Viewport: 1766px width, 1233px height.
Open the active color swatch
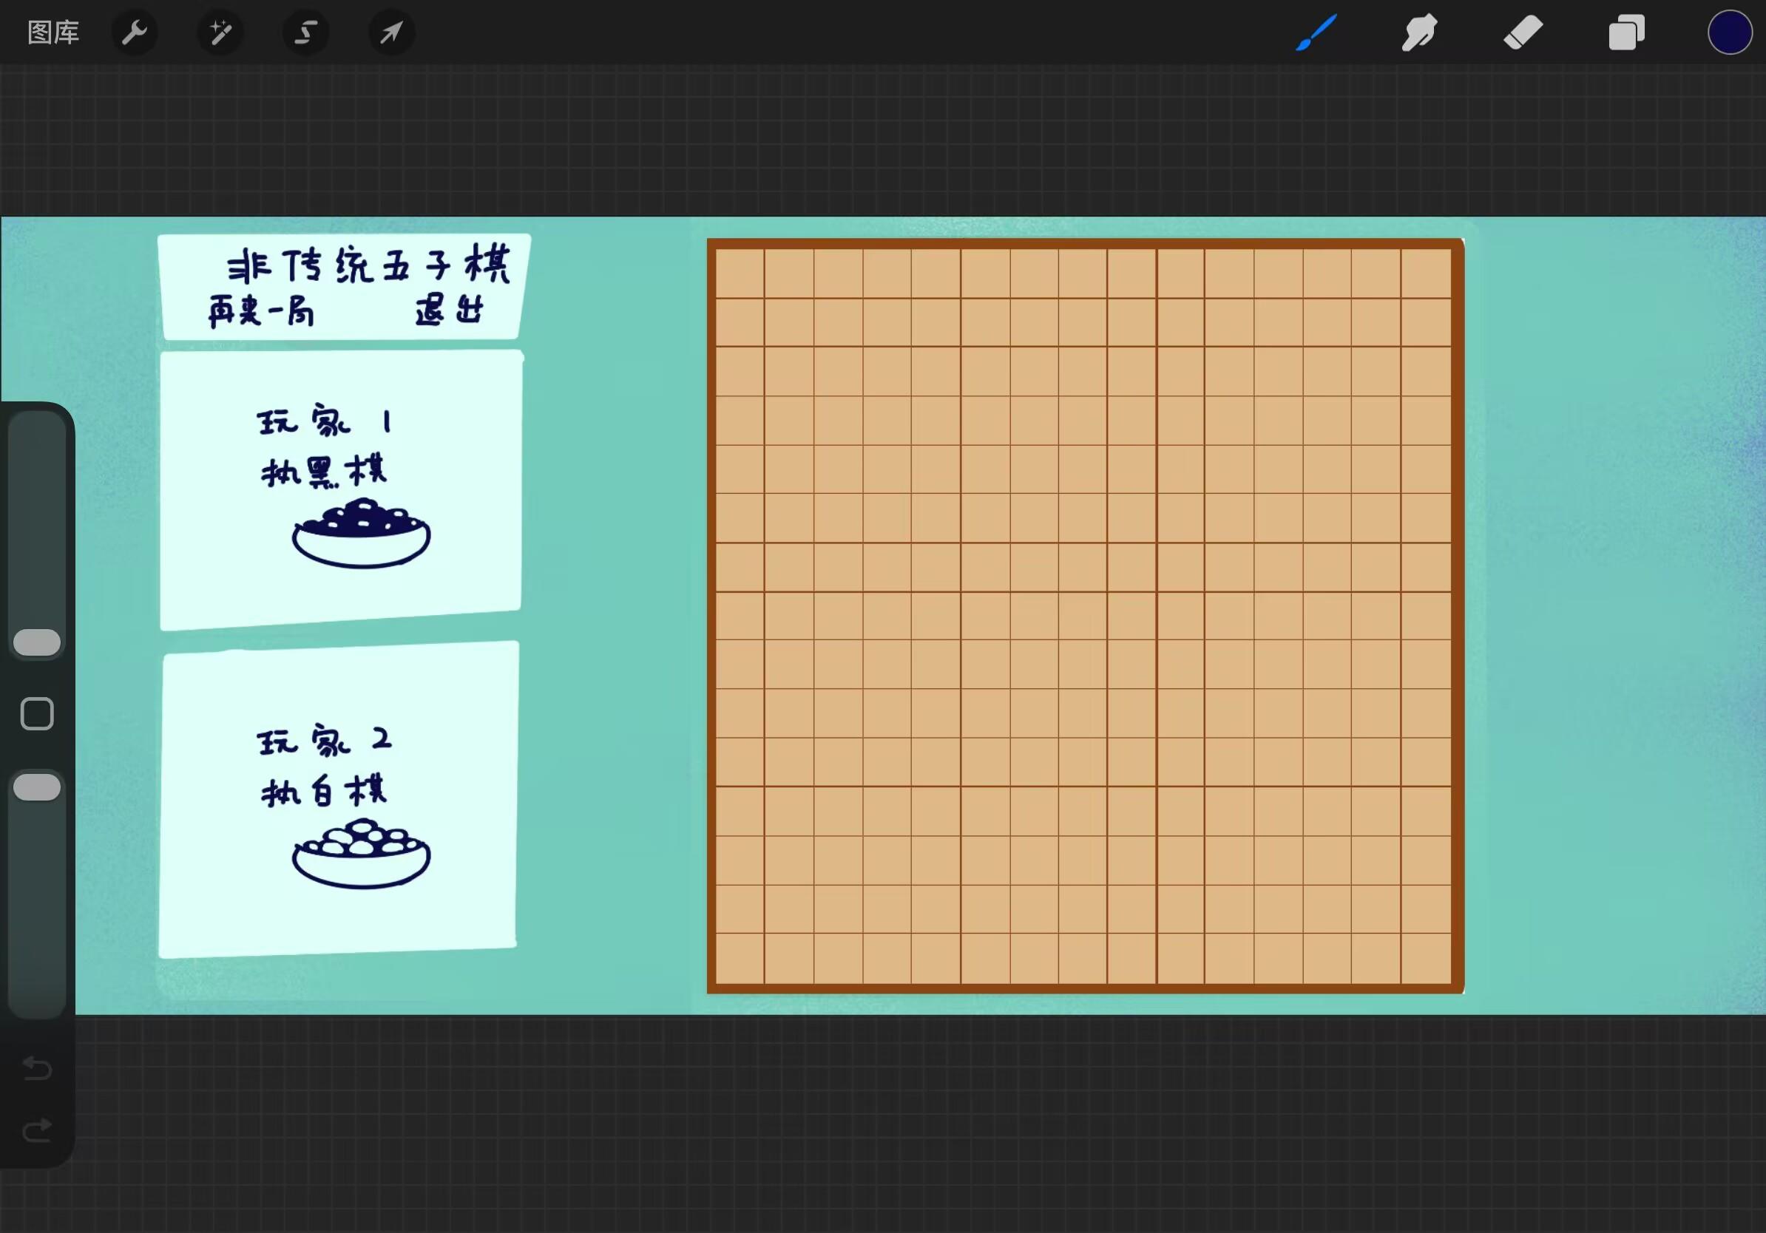pos(1729,33)
